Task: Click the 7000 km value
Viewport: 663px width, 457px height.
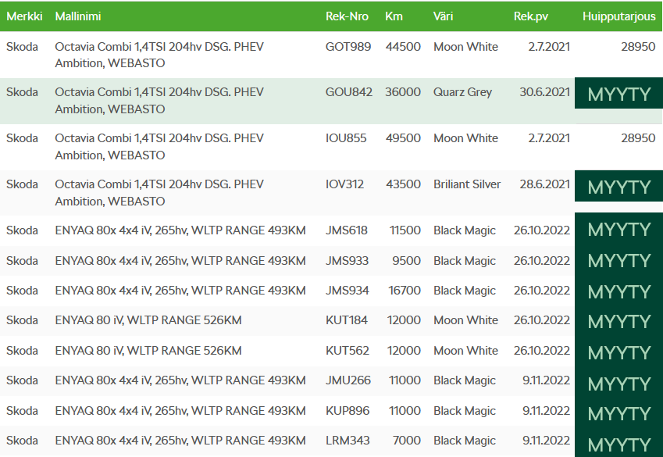Action: pyautogui.click(x=407, y=441)
